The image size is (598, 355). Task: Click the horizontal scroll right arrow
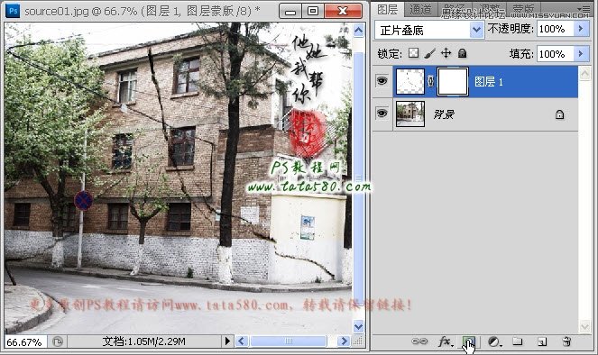tap(344, 341)
